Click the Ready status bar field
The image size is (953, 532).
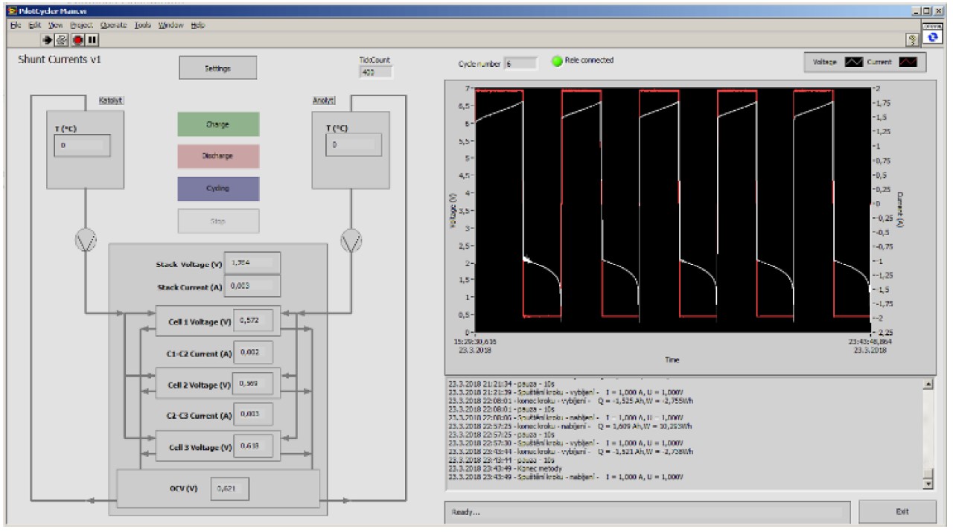647,512
